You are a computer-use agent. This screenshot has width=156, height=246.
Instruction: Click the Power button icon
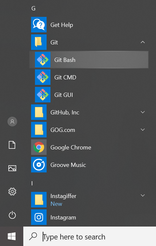click(12, 215)
